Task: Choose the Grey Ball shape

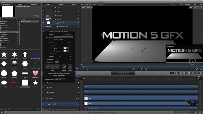Action: [x=14, y=64]
